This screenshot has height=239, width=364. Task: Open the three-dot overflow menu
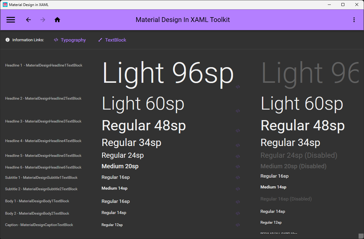[x=354, y=20]
